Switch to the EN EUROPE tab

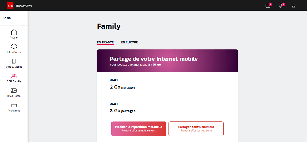point(129,42)
